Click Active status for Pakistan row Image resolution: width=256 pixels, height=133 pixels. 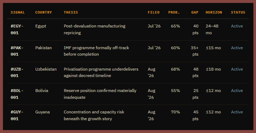237,48
